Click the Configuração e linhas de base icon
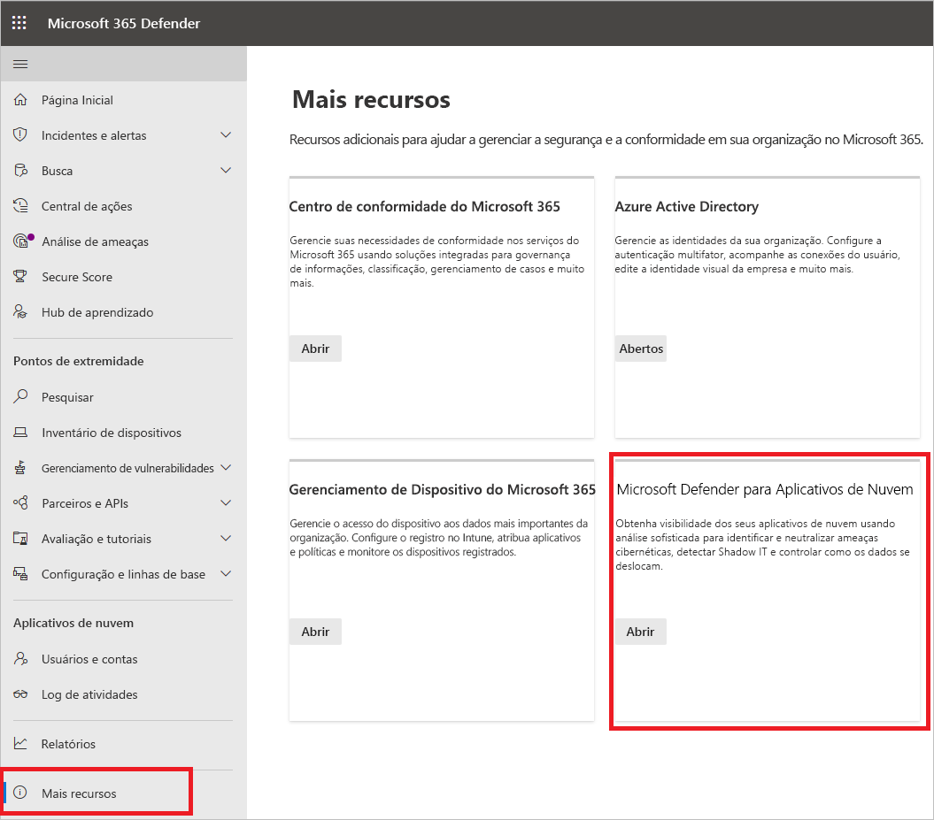Viewport: 934px width, 820px height. pos(20,573)
